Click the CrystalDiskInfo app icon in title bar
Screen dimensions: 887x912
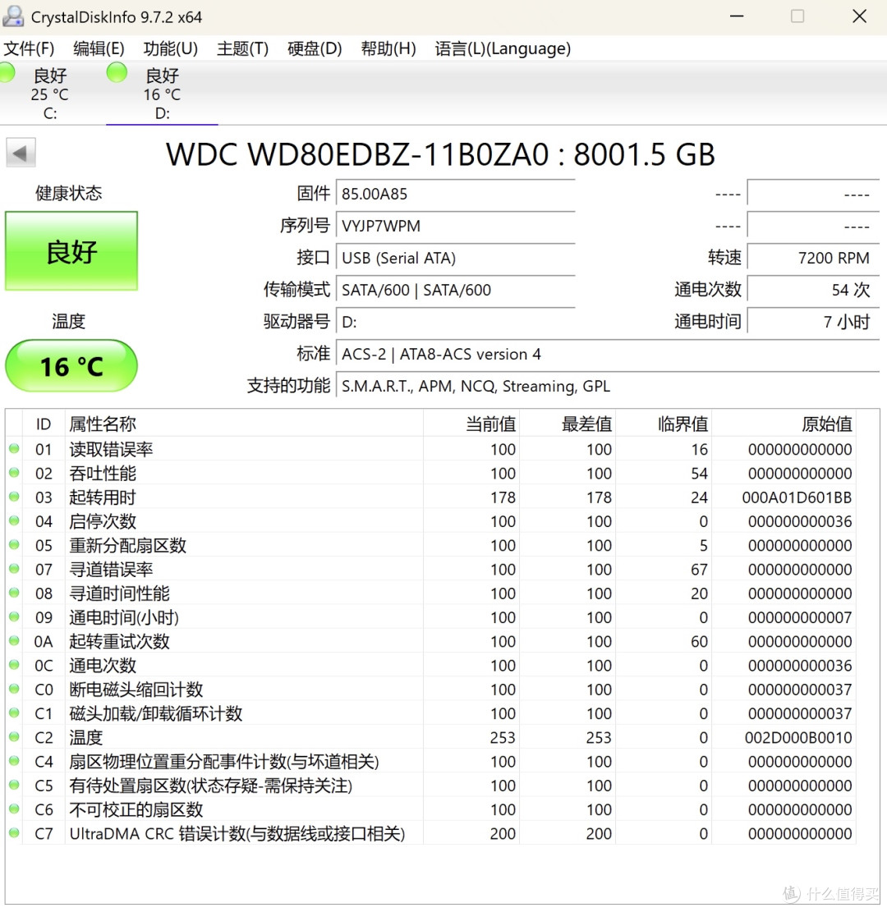click(x=13, y=16)
